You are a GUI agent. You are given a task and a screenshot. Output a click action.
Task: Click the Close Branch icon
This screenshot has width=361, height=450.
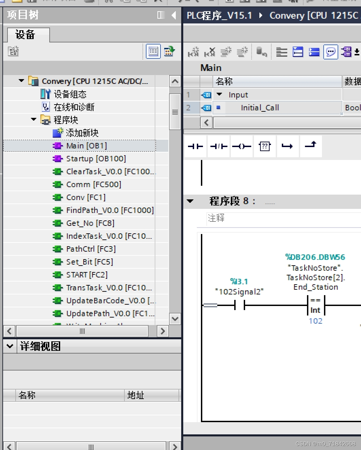point(311,146)
